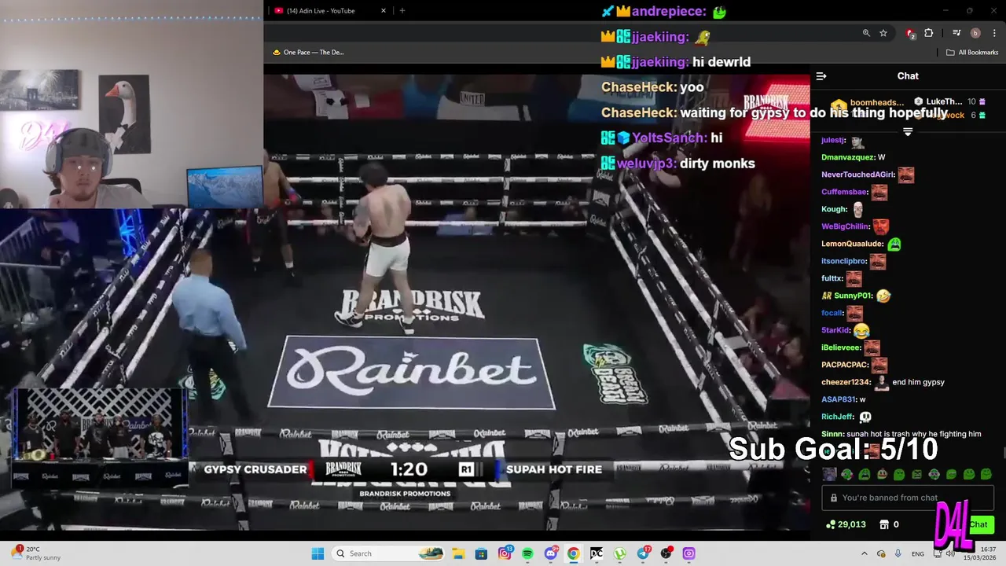The width and height of the screenshot is (1006, 566).
Task: Click the Windows taskbar Search box
Action: 389,553
